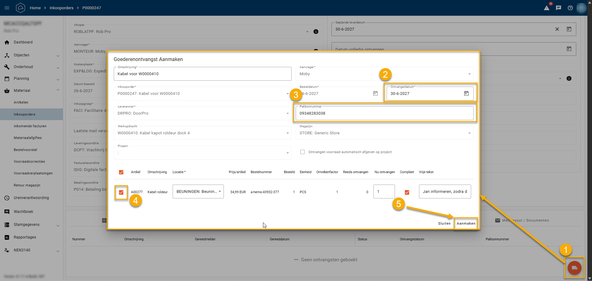Click the help question mark icon
The image size is (592, 281).
pyautogui.click(x=570, y=8)
